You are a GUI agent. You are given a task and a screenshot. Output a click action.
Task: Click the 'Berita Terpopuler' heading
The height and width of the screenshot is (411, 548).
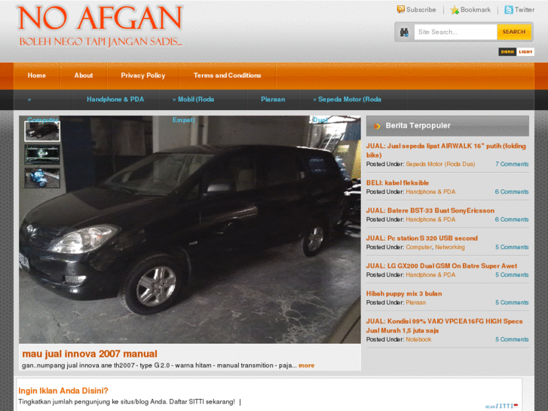pos(418,126)
